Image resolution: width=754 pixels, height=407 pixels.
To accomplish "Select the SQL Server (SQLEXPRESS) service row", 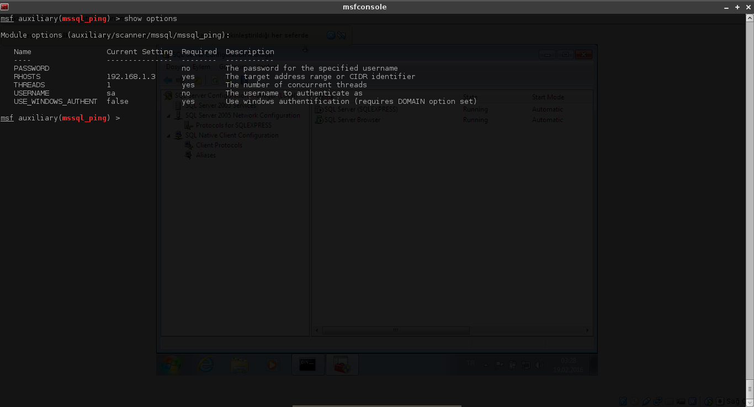I will [x=361, y=109].
